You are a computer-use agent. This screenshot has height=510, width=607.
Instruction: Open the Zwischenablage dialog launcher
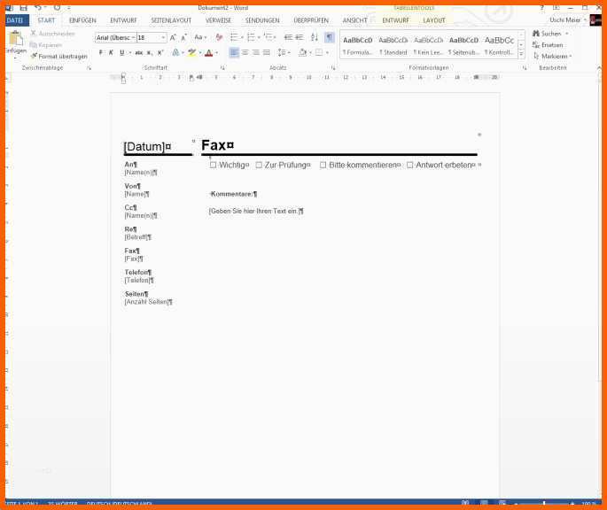[89, 67]
